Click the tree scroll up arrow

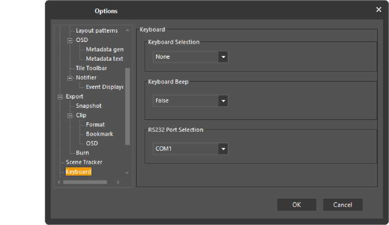127,31
